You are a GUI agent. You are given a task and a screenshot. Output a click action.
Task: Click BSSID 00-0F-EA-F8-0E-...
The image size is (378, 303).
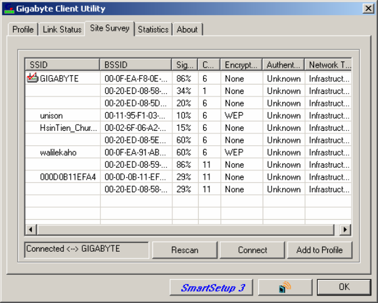[136, 78]
